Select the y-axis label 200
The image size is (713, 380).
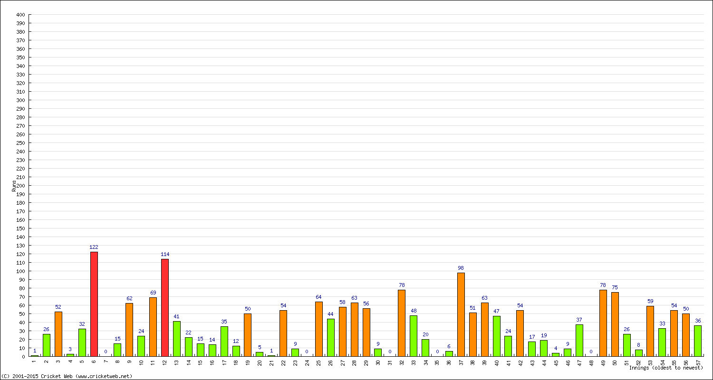tap(20, 186)
